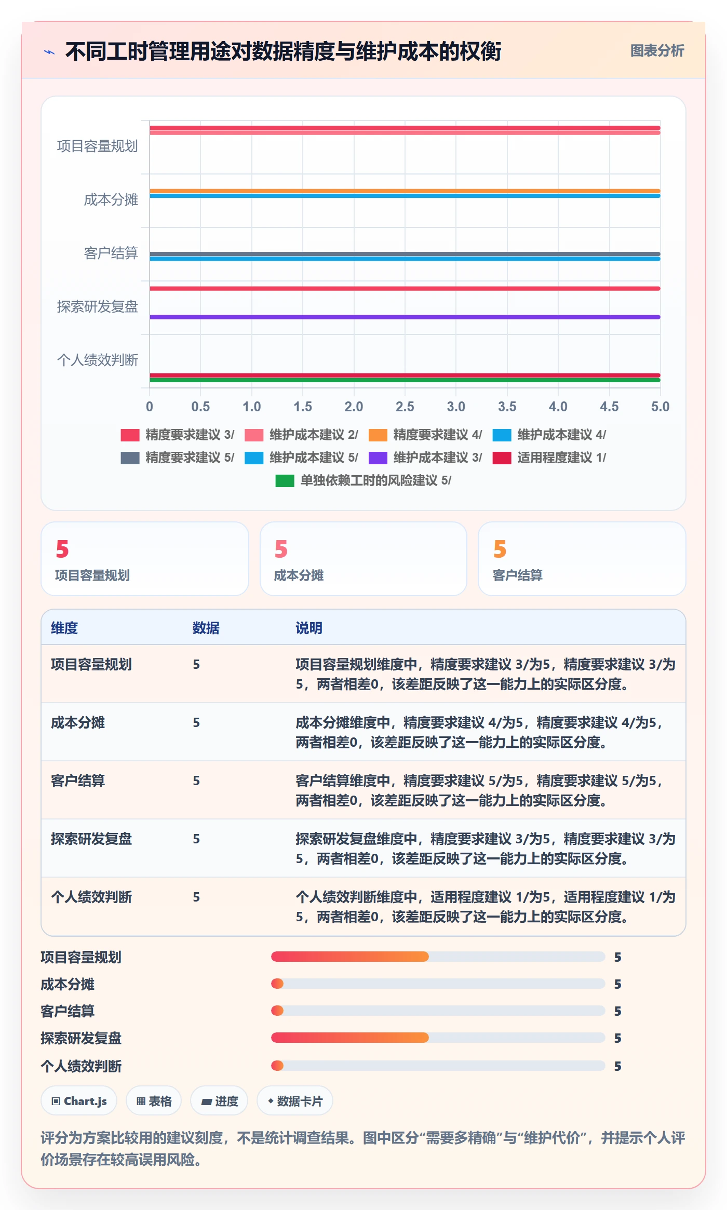Screen dimensions: 727x1210
Task: Toggle the 维护成本建议 4/ legend entry
Action: pyautogui.click(x=549, y=435)
